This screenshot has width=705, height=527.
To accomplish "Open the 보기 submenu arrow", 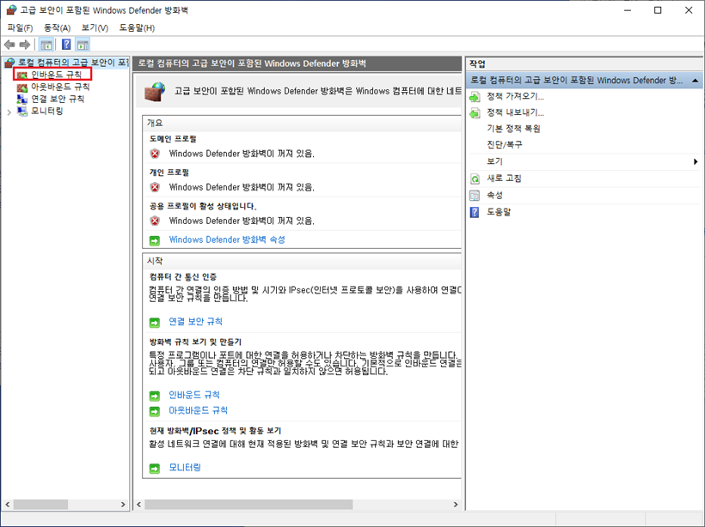I will click(696, 161).
